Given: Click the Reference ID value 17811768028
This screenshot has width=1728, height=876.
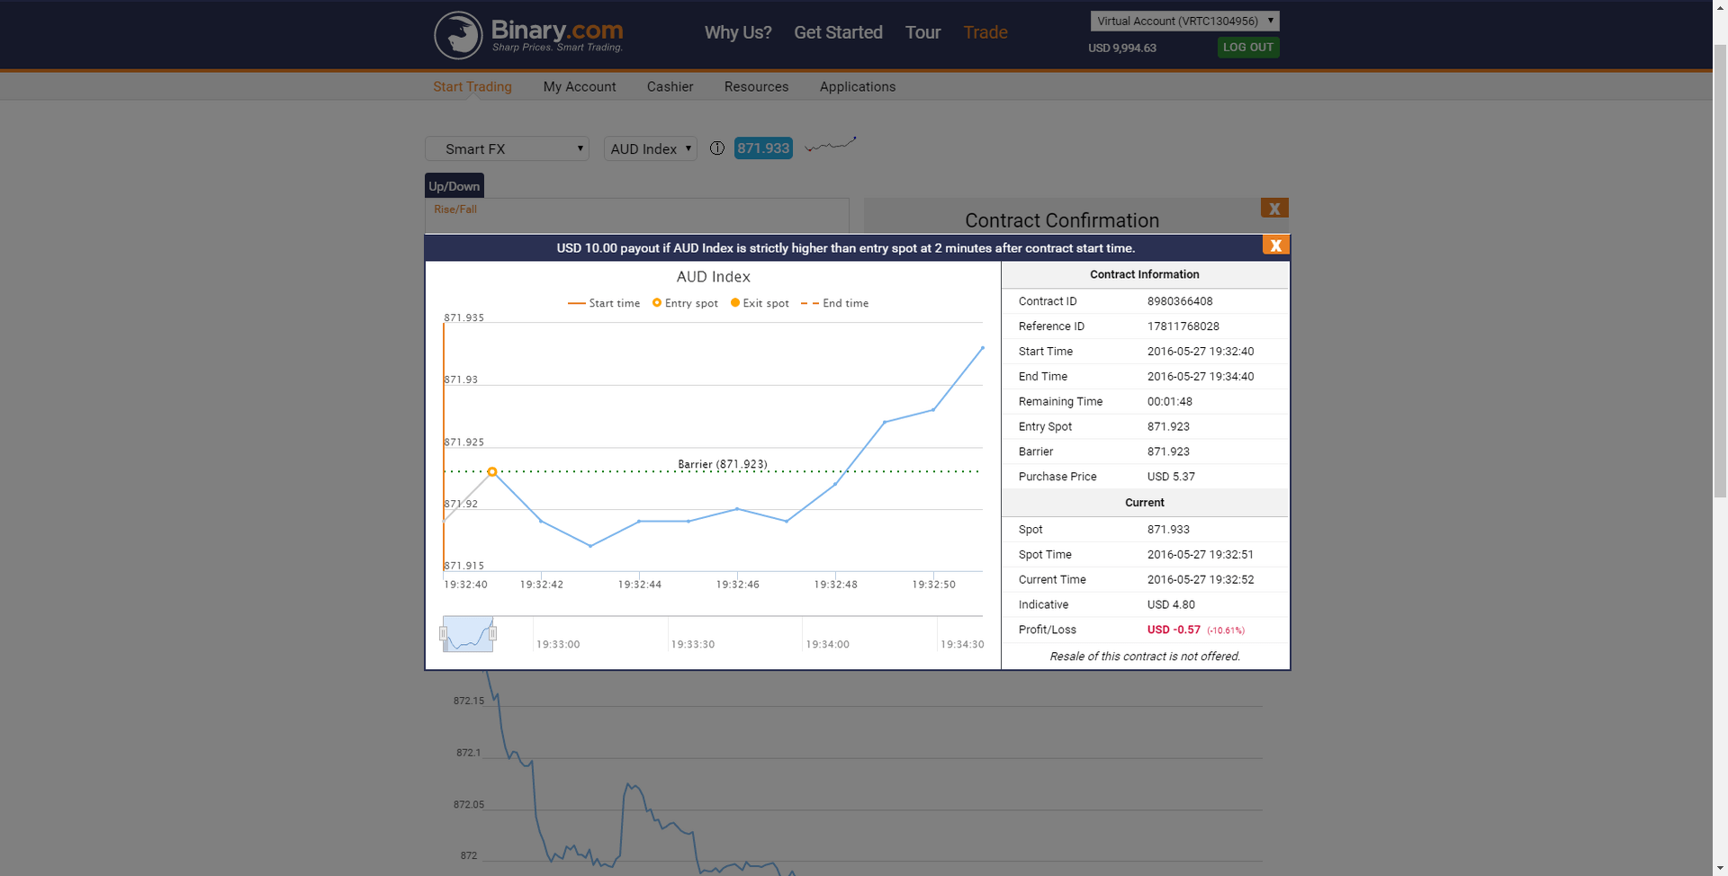Looking at the screenshot, I should click(x=1183, y=326).
